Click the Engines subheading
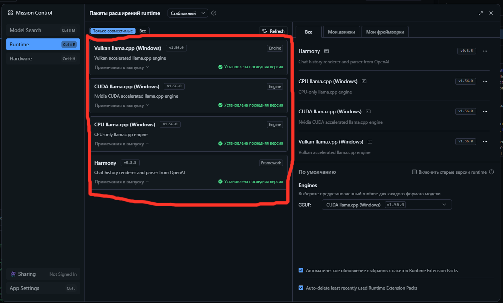This screenshot has height=303, width=503. pyautogui.click(x=308, y=185)
